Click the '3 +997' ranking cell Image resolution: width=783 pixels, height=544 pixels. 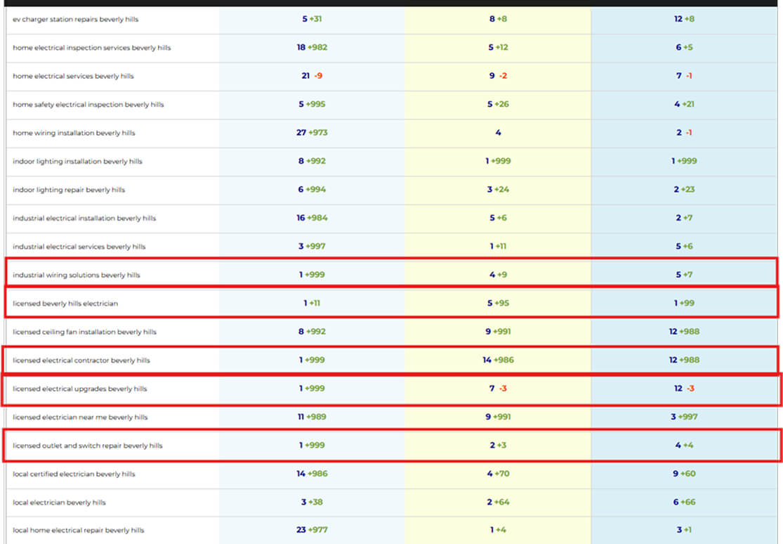[x=312, y=247]
